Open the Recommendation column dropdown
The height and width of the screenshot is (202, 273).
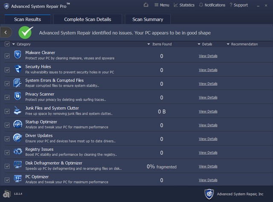point(228,44)
